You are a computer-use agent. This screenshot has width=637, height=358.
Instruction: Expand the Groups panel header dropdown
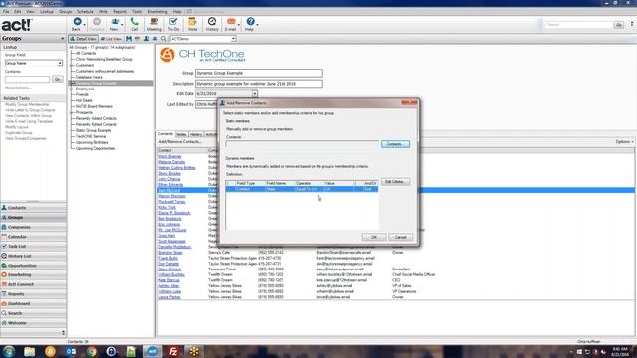point(62,38)
